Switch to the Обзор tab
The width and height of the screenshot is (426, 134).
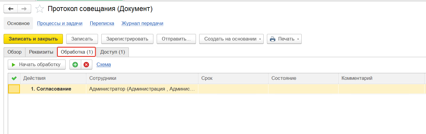tap(14, 52)
